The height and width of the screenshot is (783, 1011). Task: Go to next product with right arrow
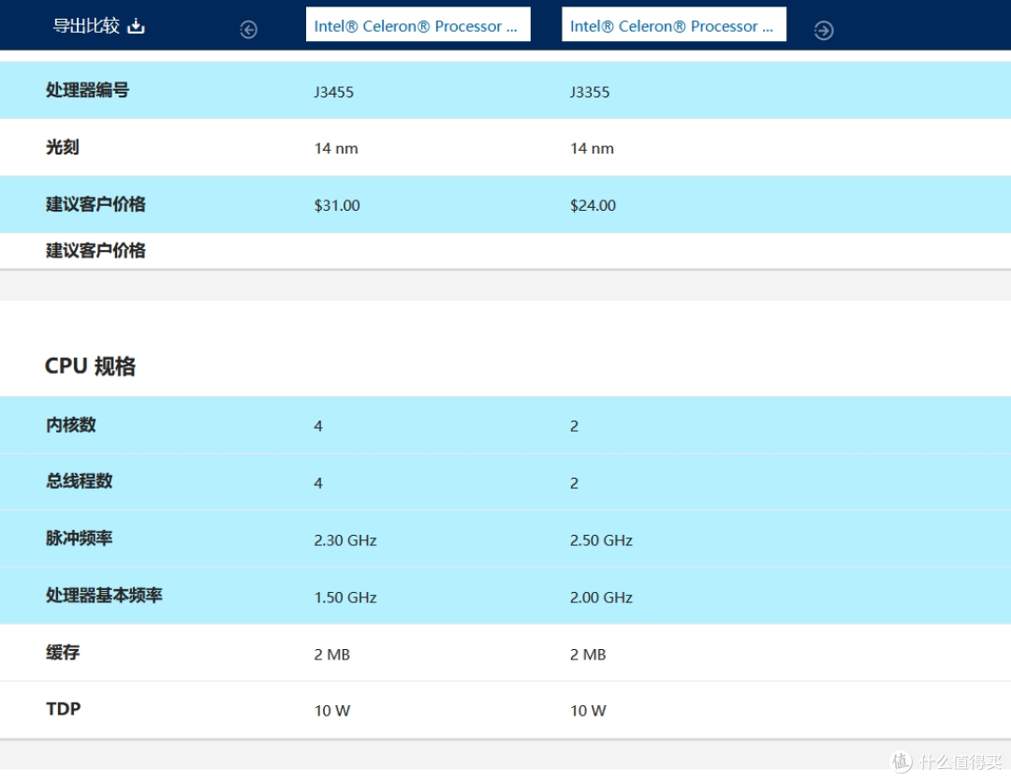click(x=824, y=30)
